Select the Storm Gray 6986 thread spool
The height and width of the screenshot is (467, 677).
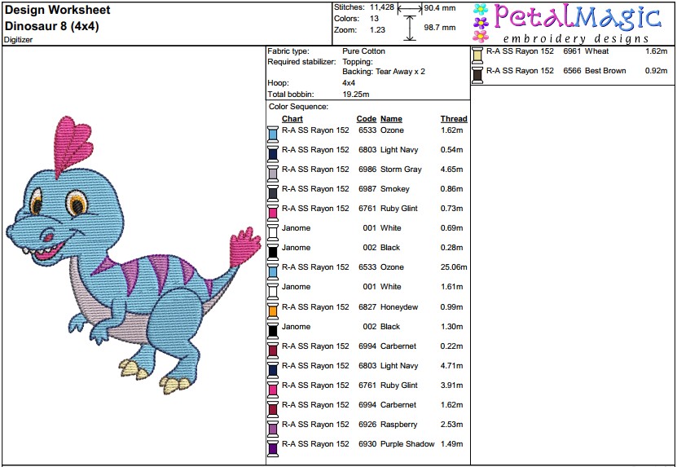[x=272, y=174]
